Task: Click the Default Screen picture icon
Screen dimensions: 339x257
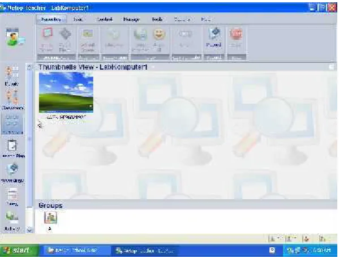Action: [x=88, y=34]
